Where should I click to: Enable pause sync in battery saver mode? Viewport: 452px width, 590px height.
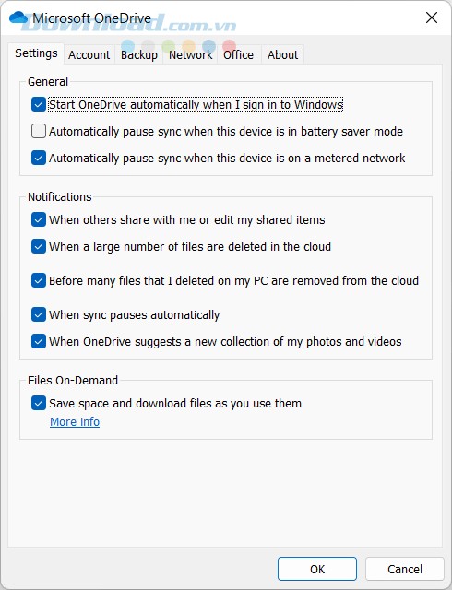39,131
